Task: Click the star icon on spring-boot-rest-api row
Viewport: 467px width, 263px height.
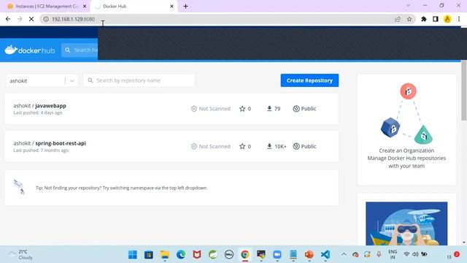Action: coord(242,146)
